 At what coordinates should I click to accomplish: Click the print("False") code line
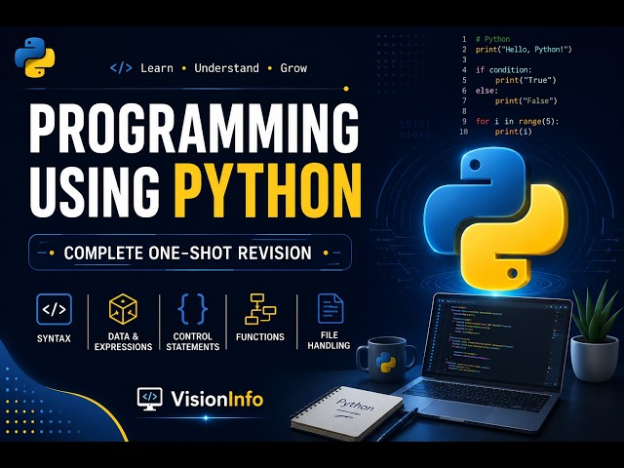526,101
